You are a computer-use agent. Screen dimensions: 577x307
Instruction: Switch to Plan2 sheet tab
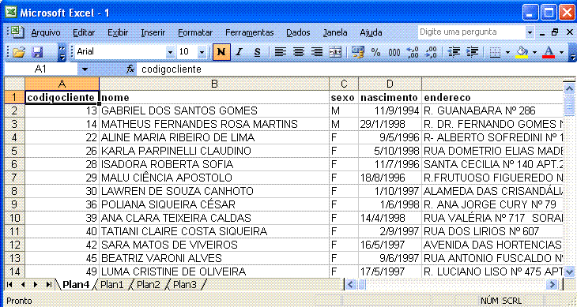(x=149, y=284)
